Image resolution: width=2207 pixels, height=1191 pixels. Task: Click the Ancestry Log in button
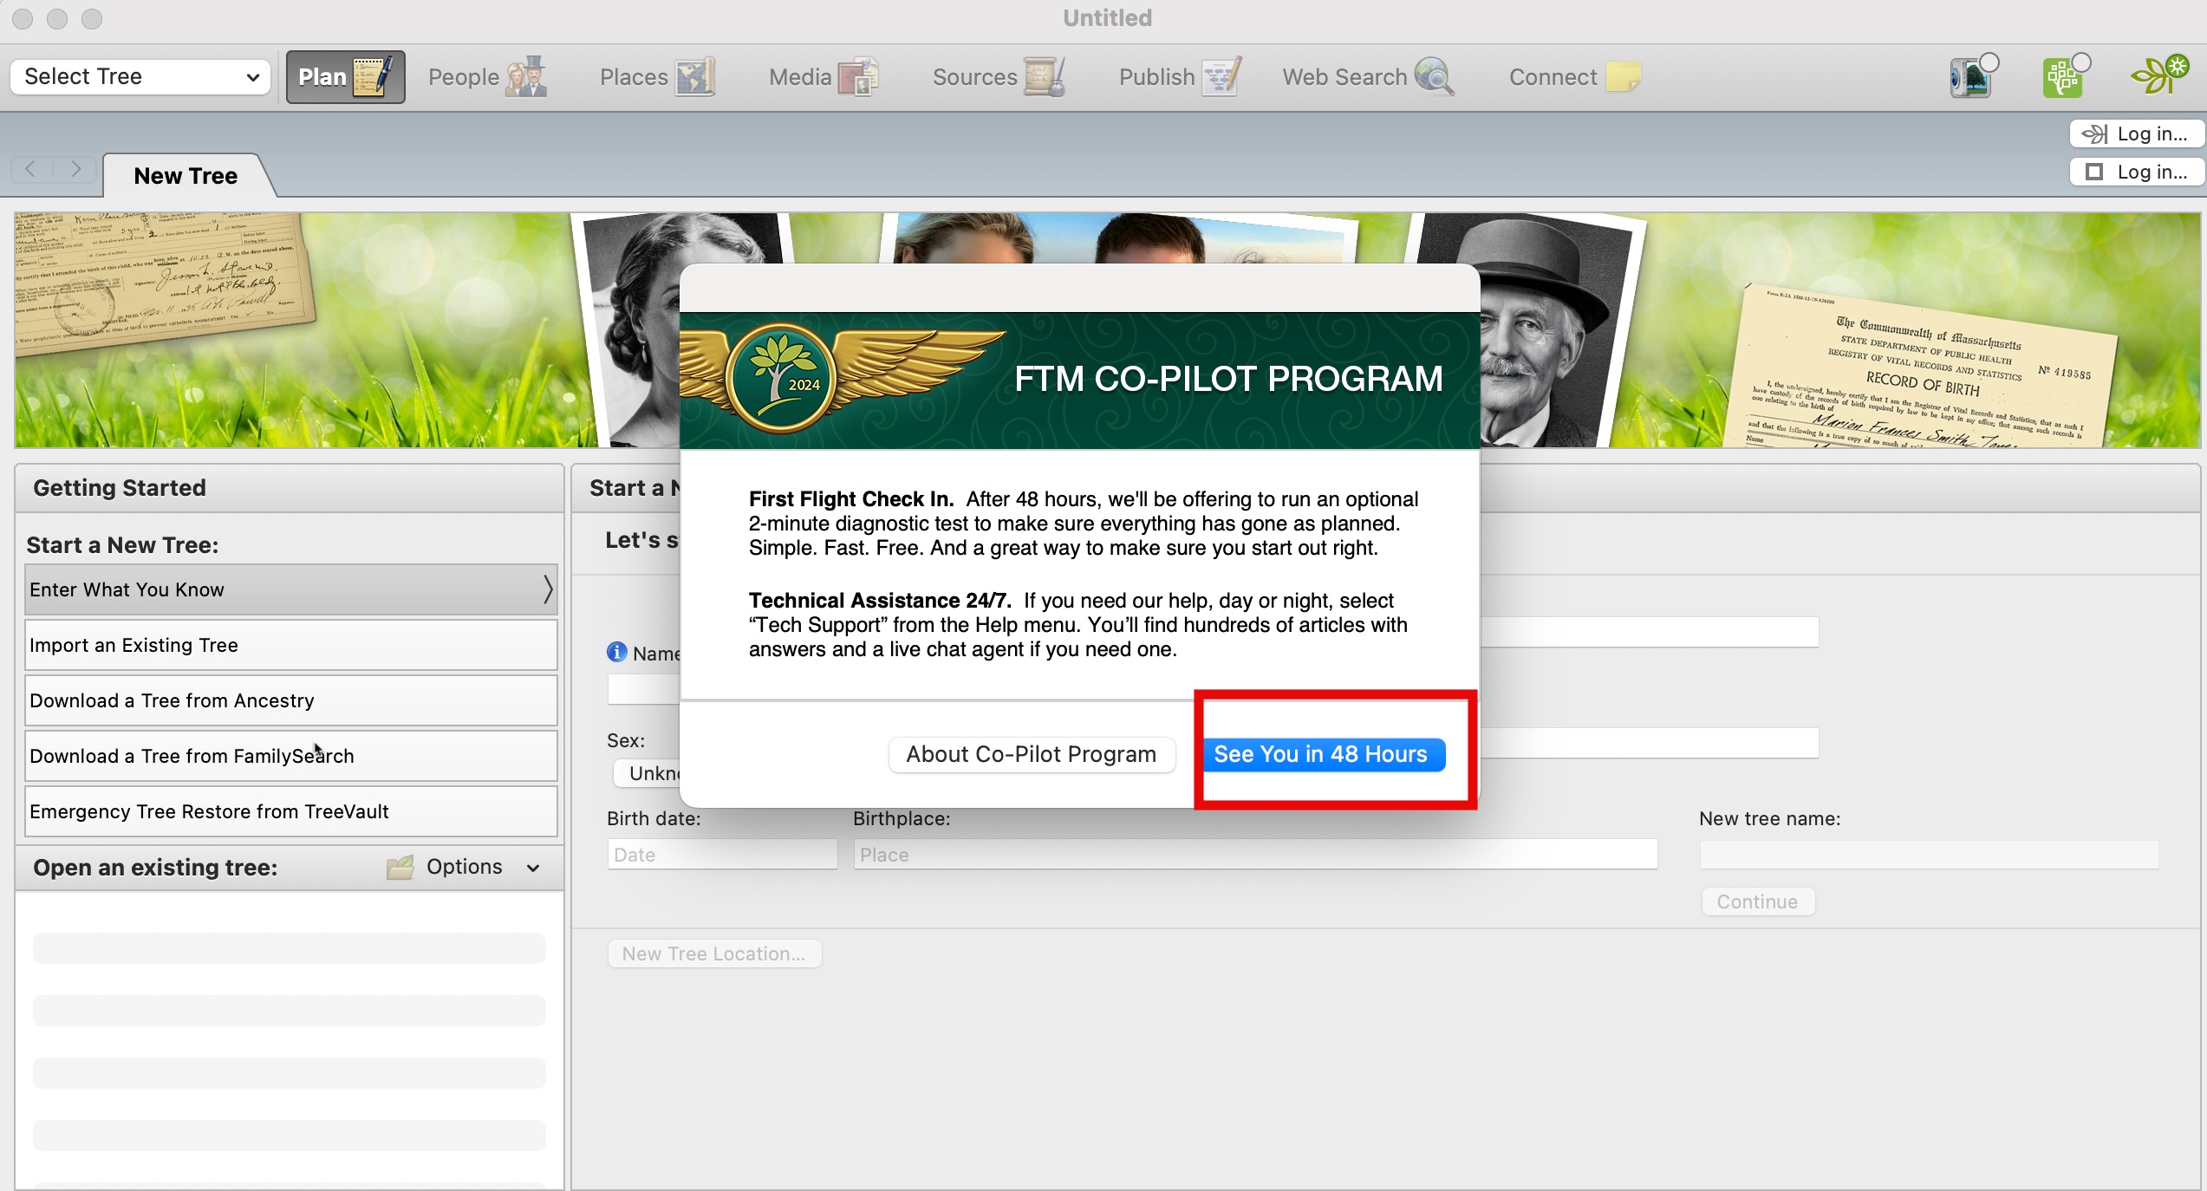coord(2136,133)
